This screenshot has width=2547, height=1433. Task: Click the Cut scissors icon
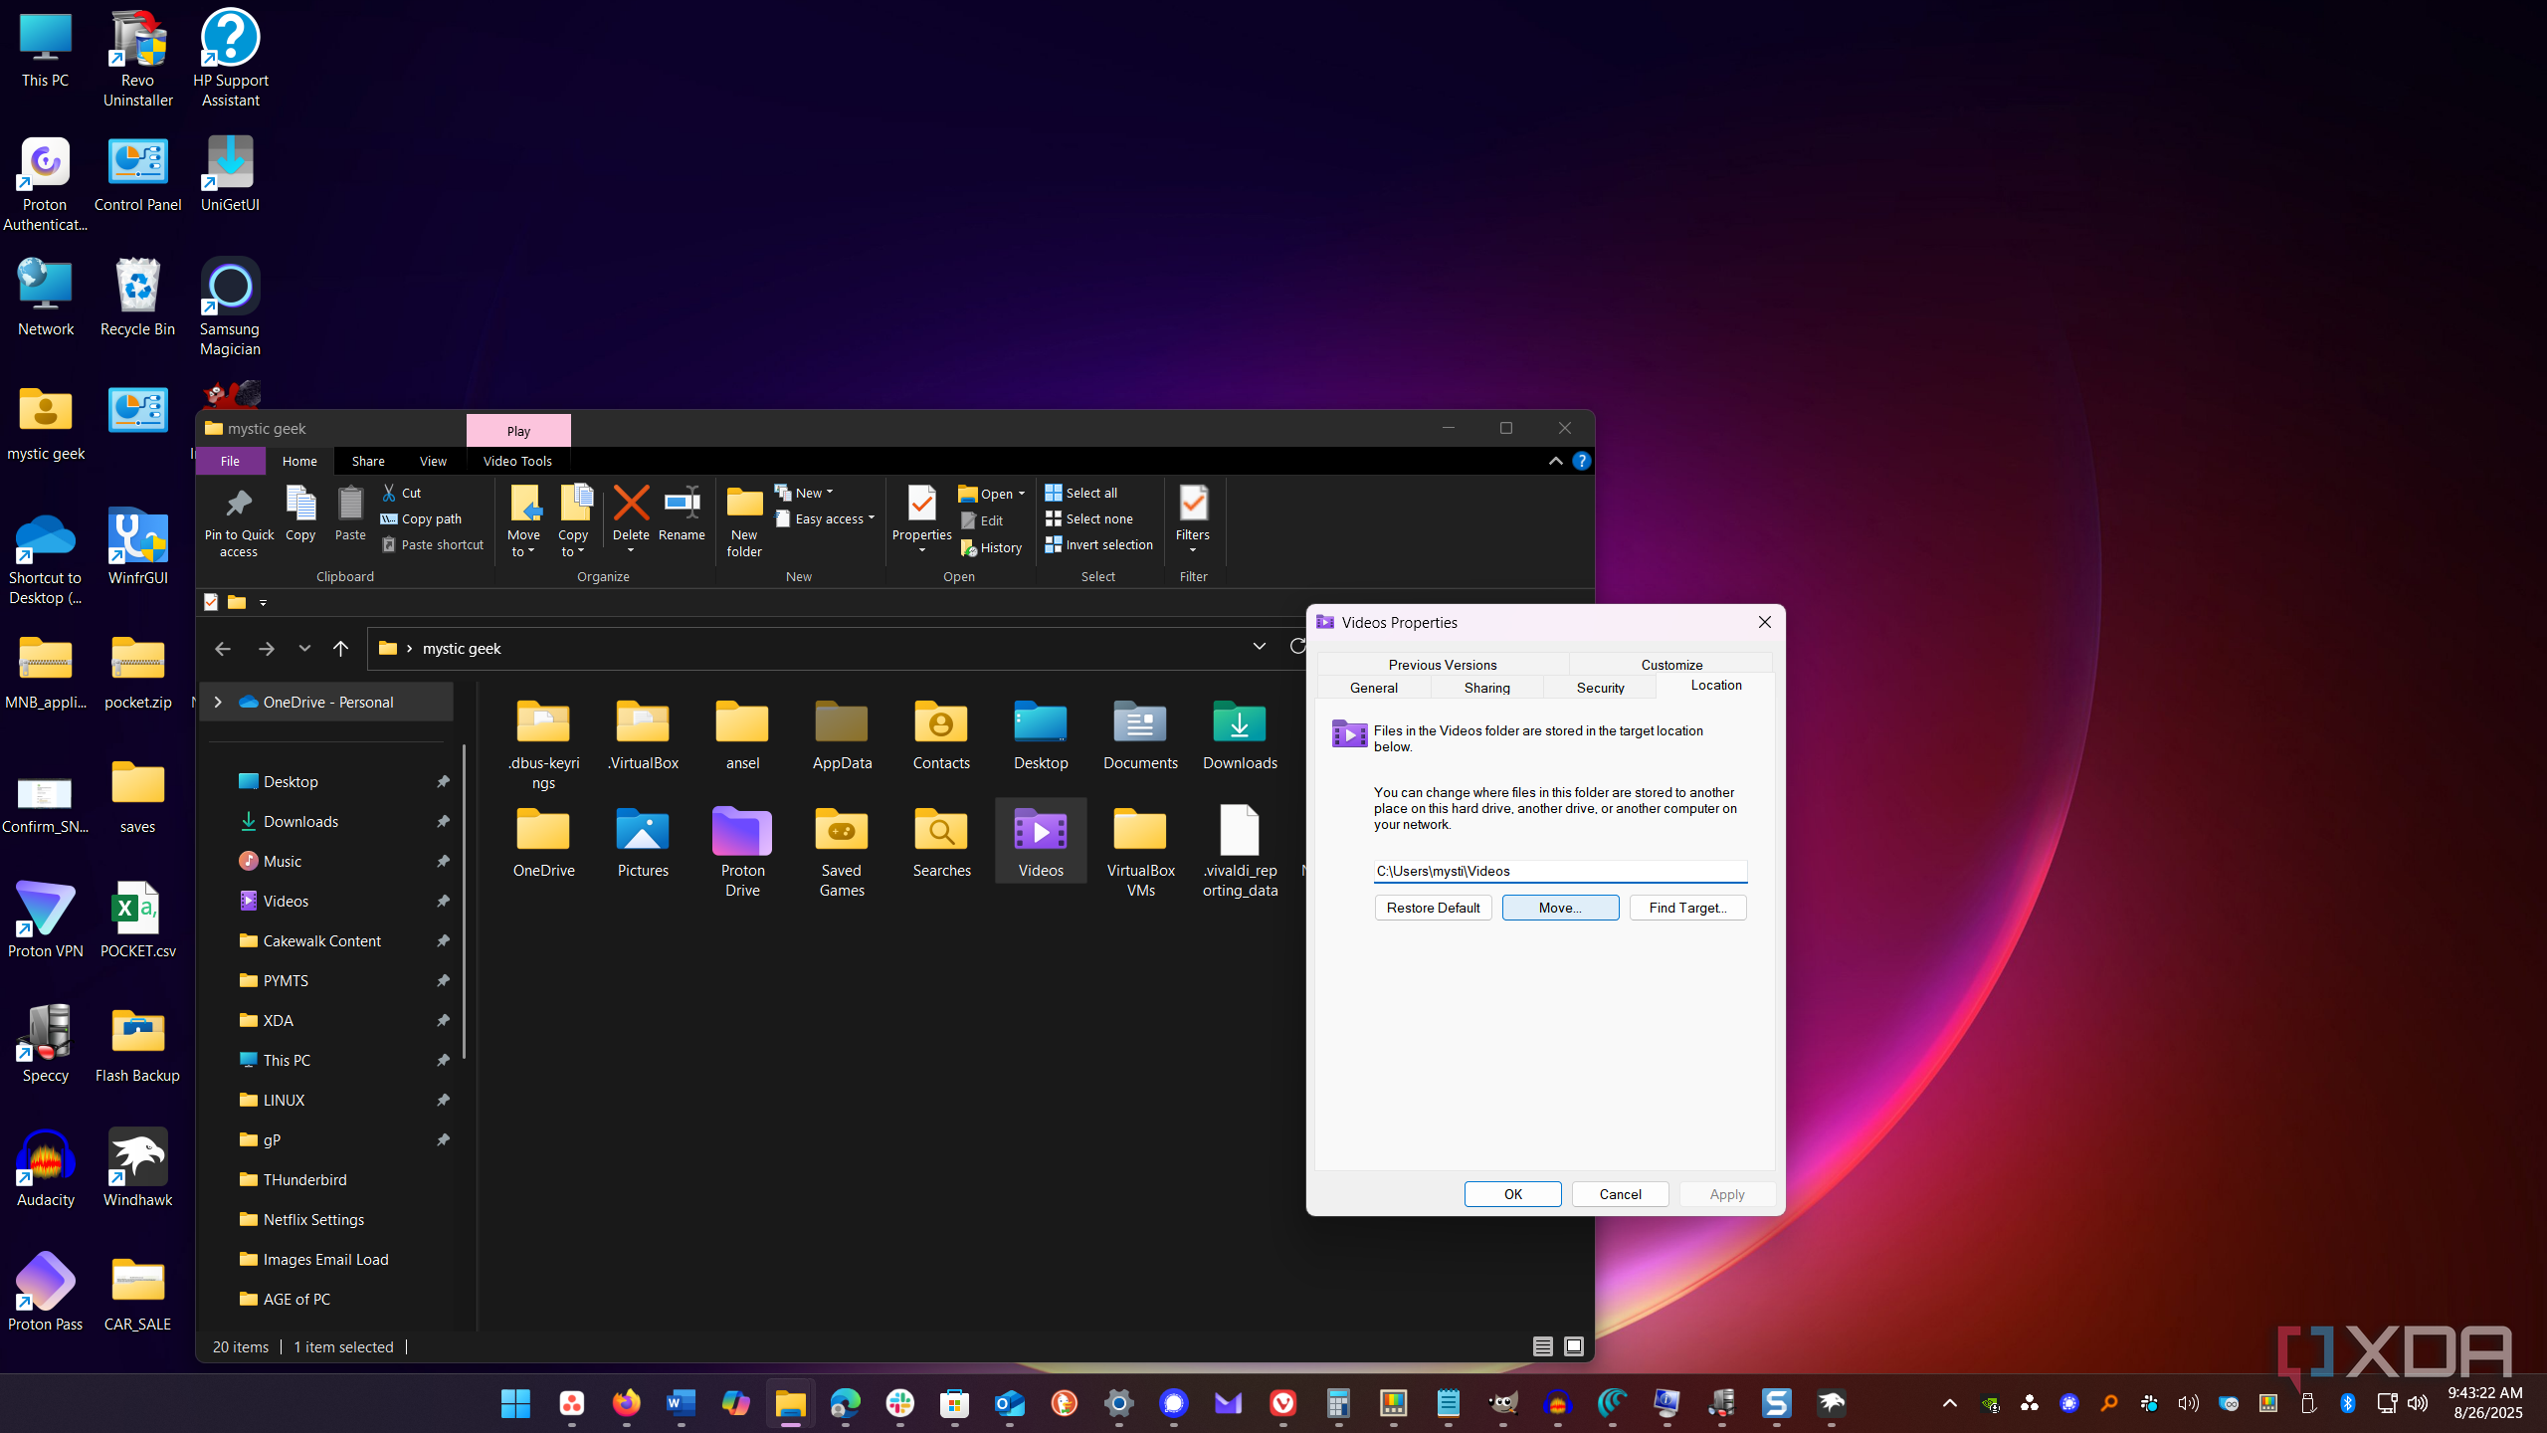click(390, 493)
